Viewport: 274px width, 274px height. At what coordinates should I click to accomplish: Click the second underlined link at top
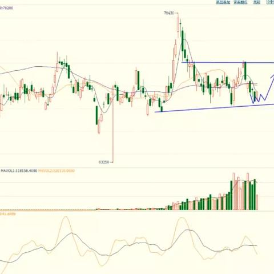coord(240,2)
